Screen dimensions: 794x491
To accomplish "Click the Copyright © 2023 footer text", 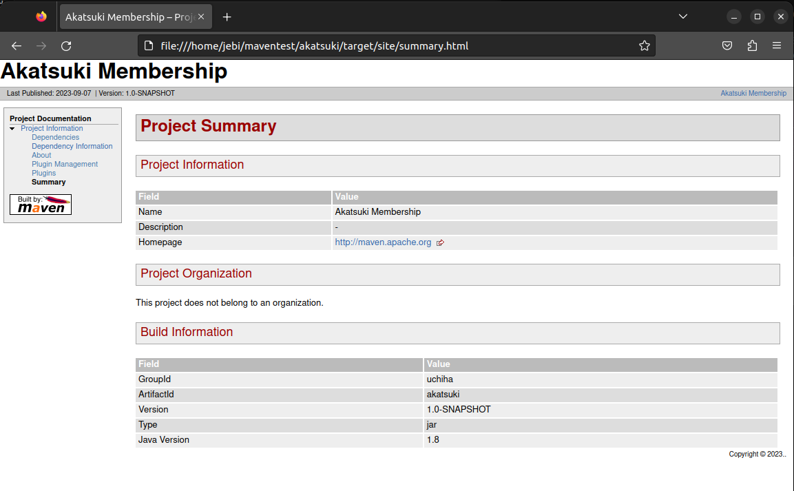I will click(757, 454).
